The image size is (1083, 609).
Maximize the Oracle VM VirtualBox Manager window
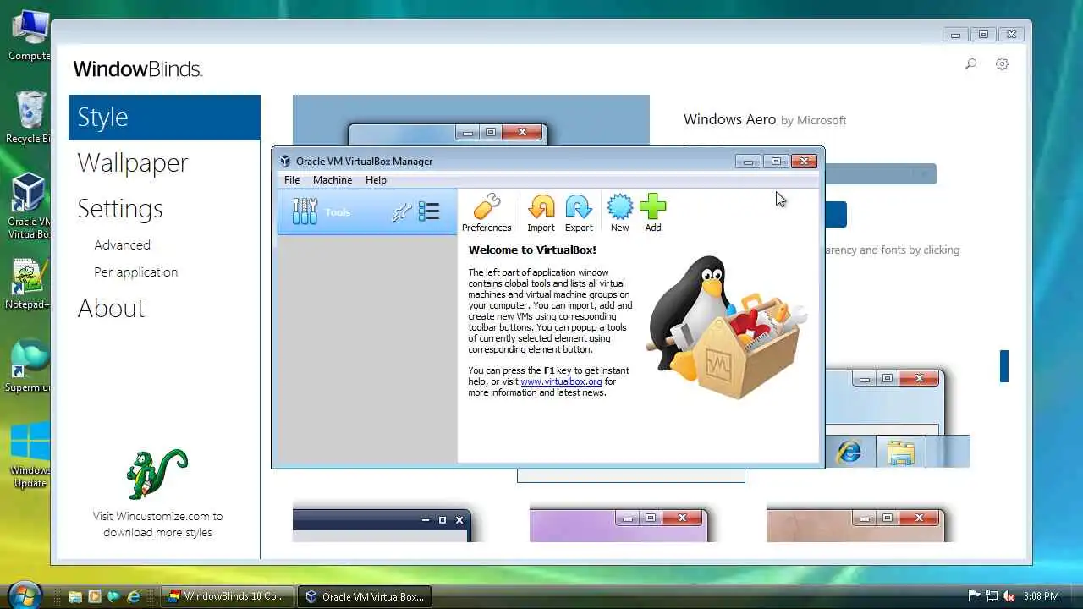[776, 161]
